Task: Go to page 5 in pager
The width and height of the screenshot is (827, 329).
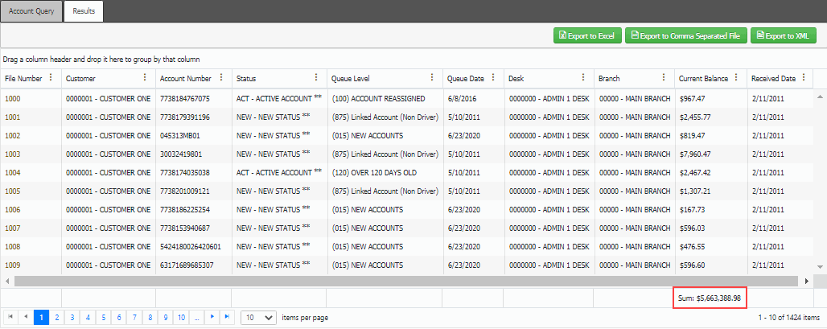Action: (104, 318)
